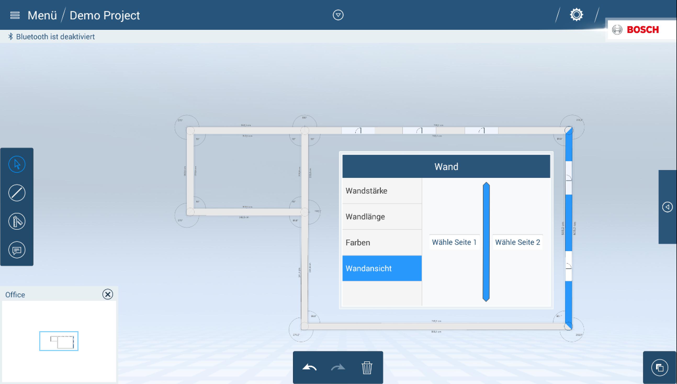Expand the right side panel arrow
Image resolution: width=677 pixels, height=384 pixels.
[x=668, y=207]
